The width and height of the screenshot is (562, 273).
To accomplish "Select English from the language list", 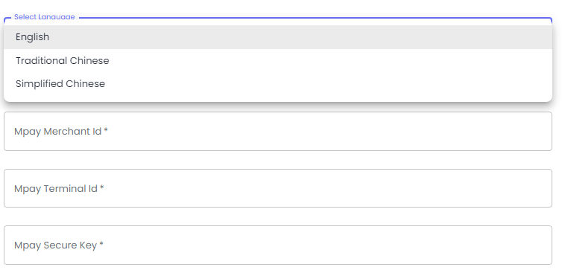I will (278, 37).
